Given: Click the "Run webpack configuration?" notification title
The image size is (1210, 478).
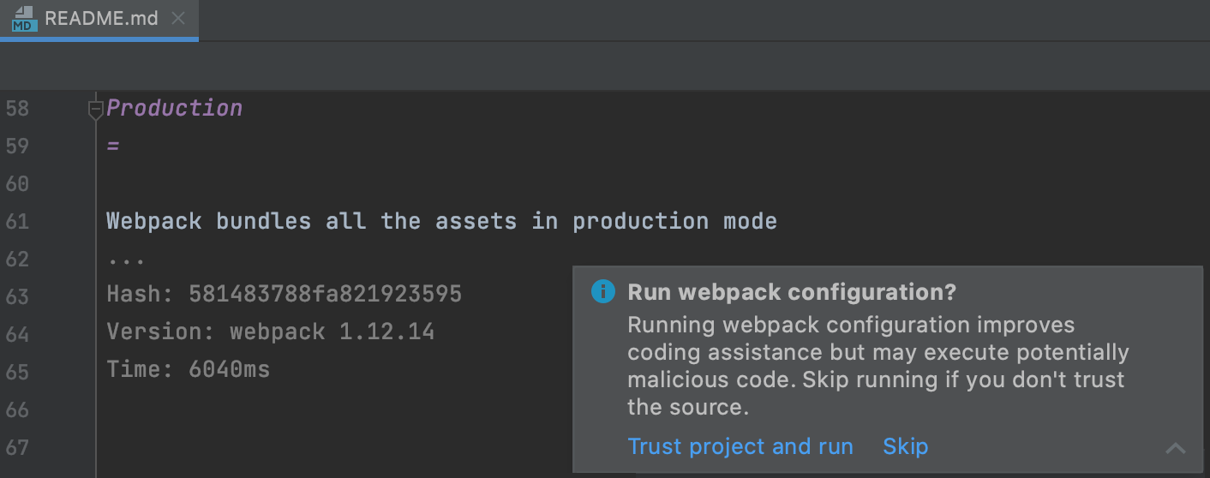Looking at the screenshot, I should pyautogui.click(x=792, y=292).
